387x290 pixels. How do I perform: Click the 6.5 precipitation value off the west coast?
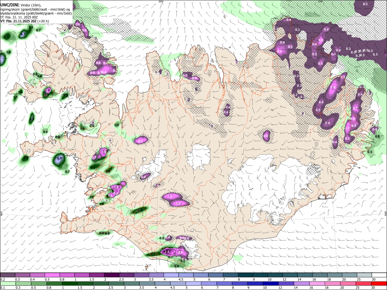60,158
